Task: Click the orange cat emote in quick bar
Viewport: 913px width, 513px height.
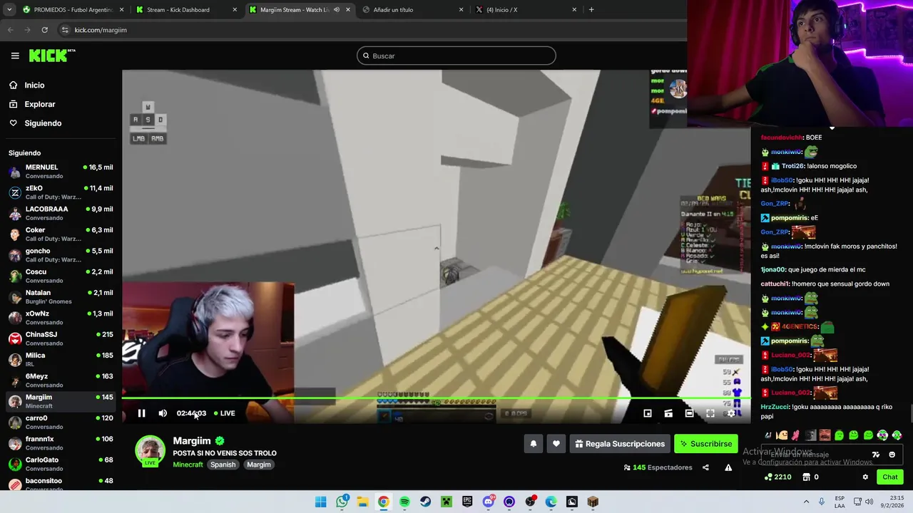Action: pyautogui.click(x=782, y=435)
